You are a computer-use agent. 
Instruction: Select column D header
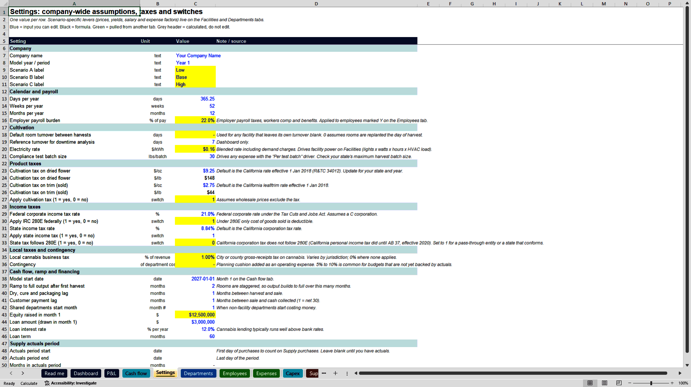(316, 4)
